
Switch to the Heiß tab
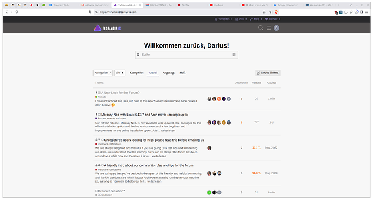(183, 73)
